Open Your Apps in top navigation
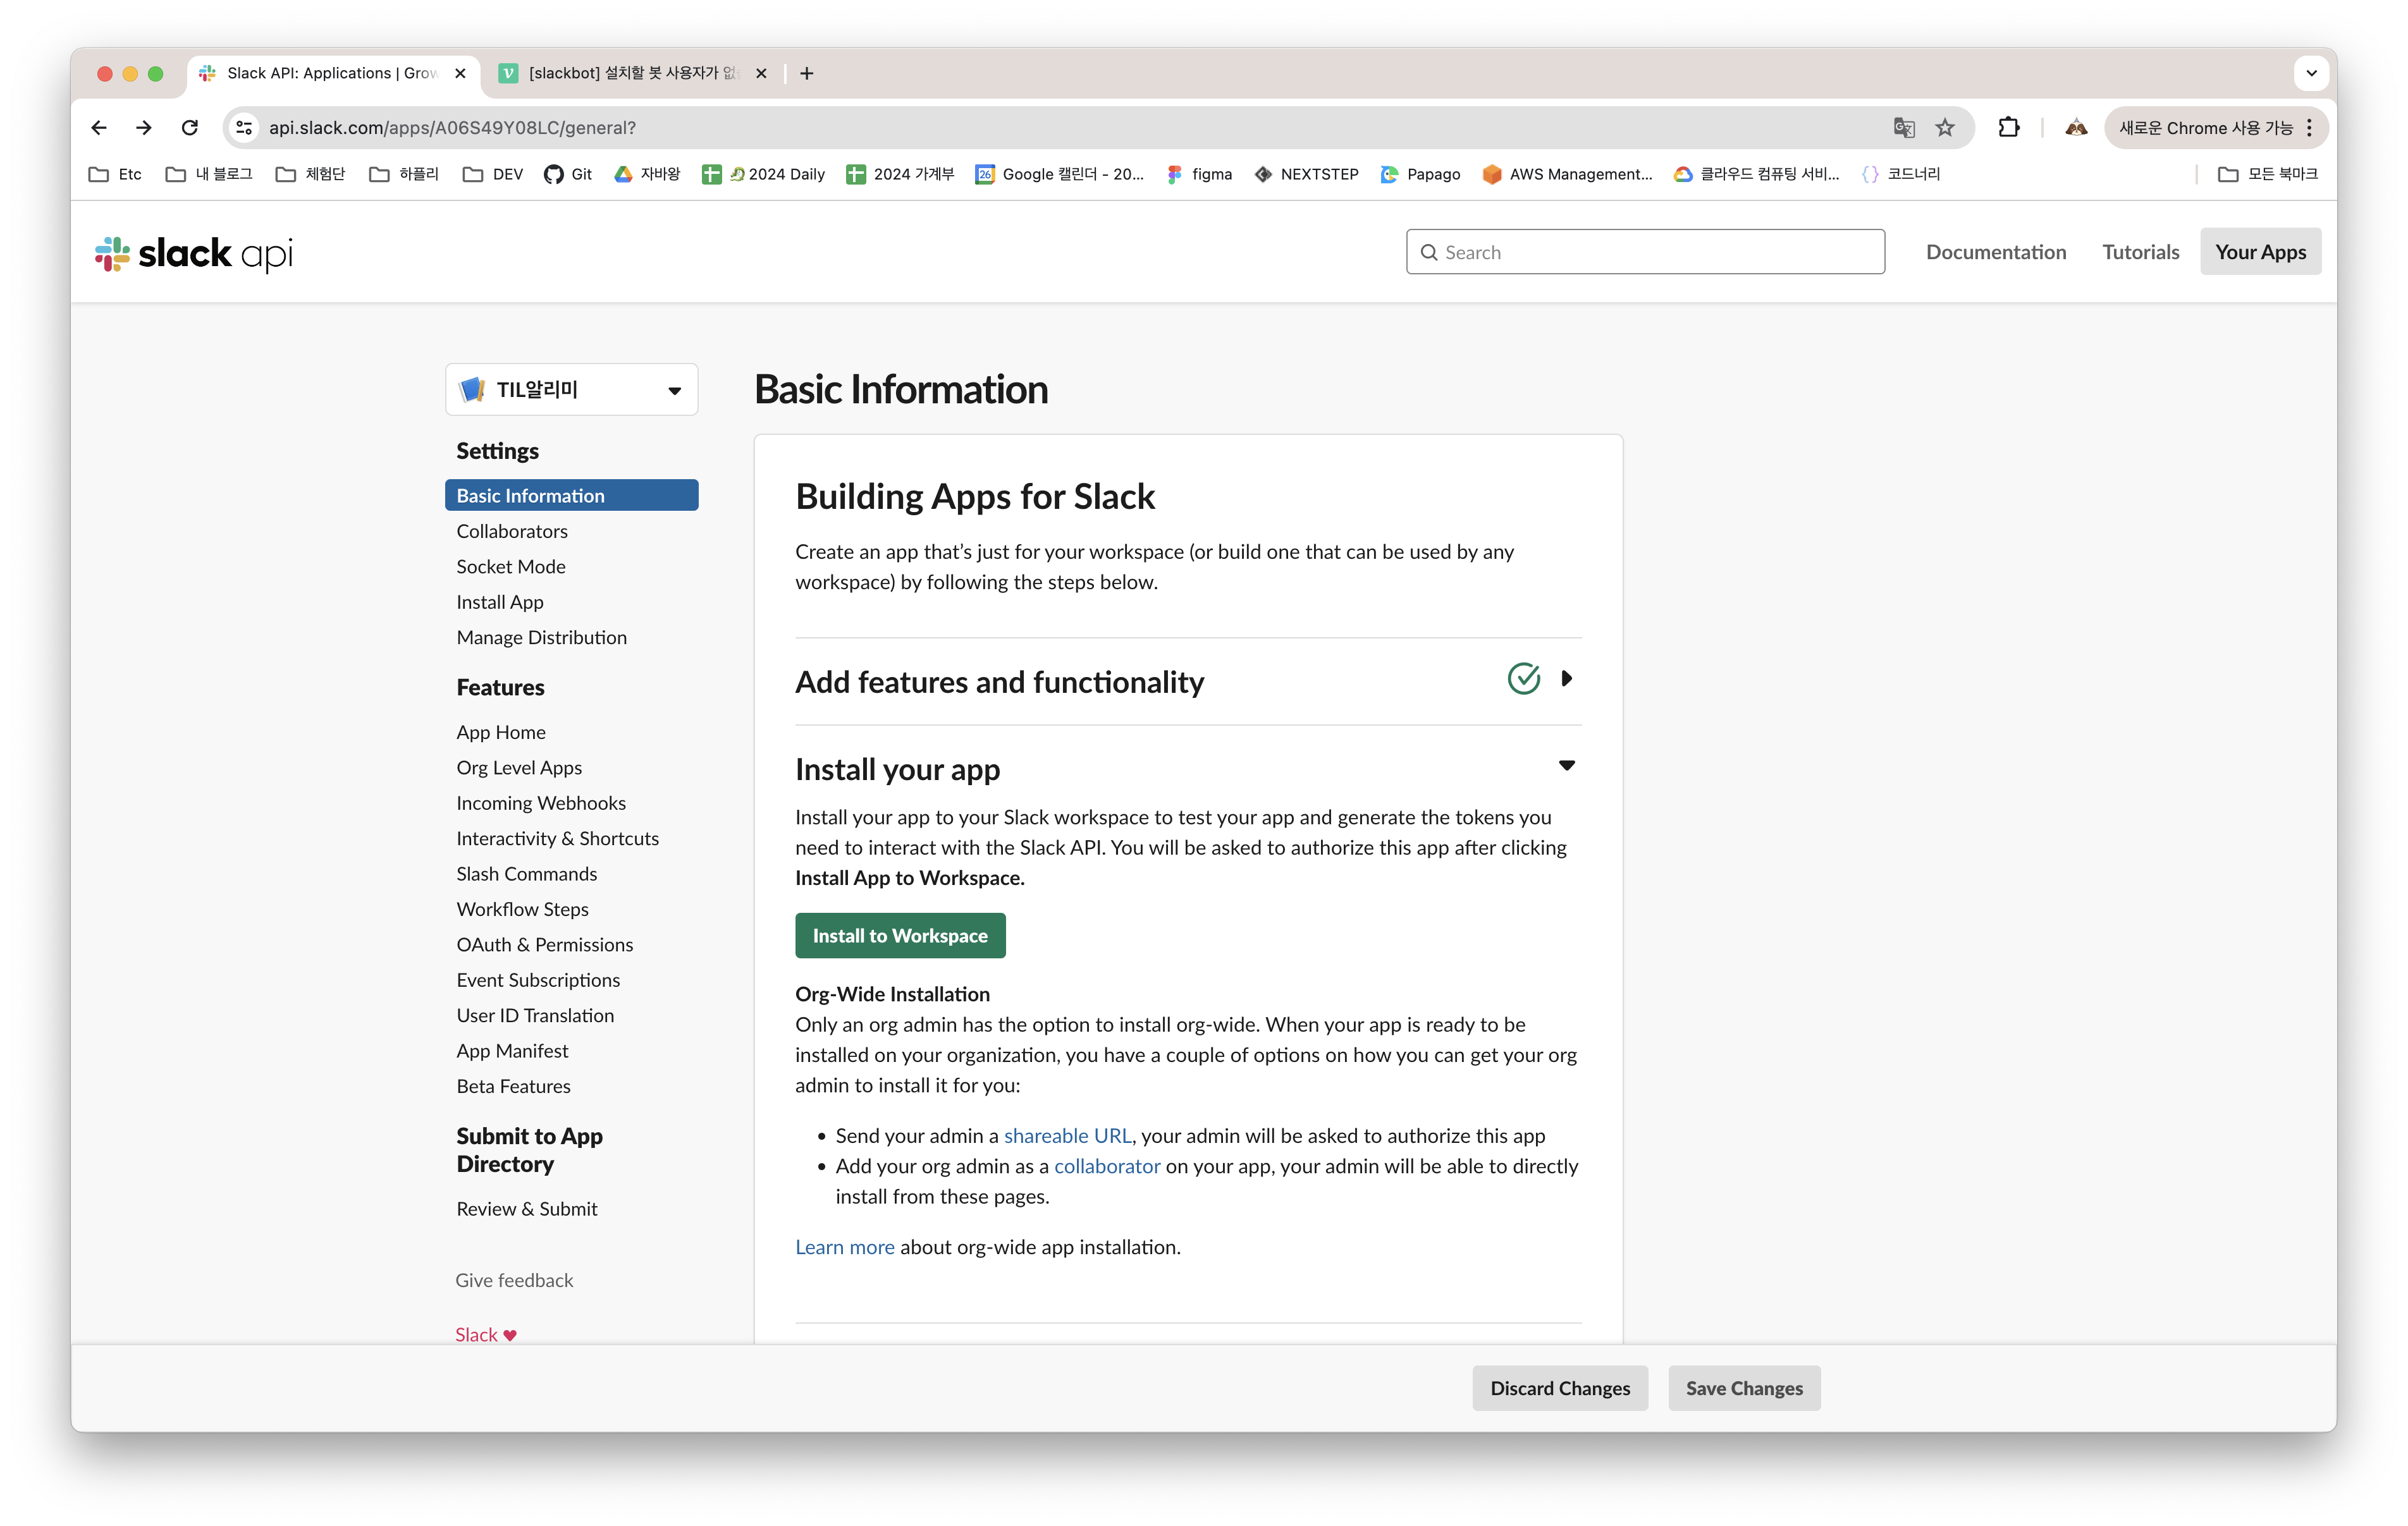This screenshot has width=2408, height=1526. [2260, 252]
